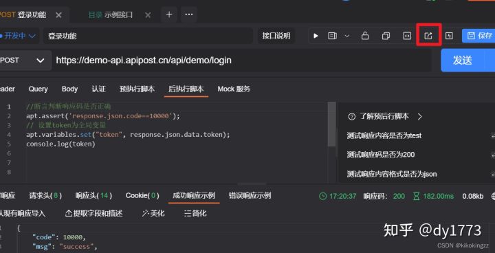Close the 示例接口 tab

(x=148, y=15)
